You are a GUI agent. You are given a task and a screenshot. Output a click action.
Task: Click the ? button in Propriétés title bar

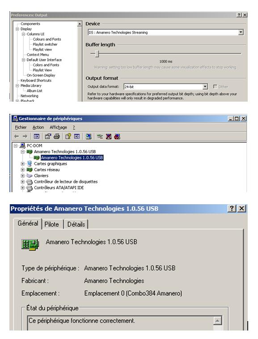tap(232, 208)
